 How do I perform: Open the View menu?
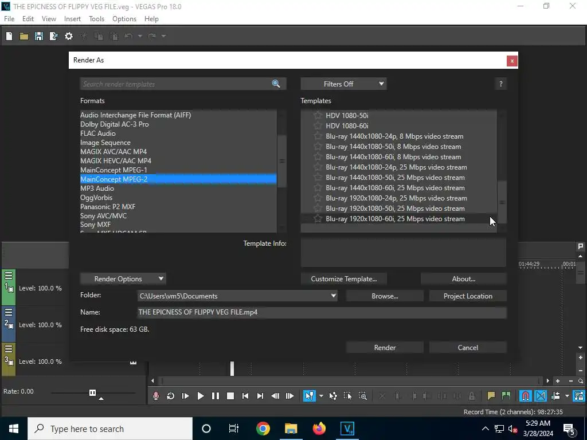49,19
